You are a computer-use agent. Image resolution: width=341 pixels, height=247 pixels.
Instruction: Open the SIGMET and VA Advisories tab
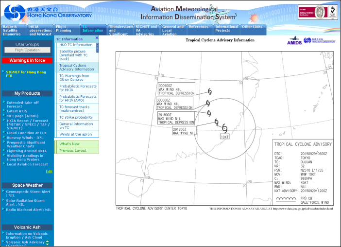(147, 30)
